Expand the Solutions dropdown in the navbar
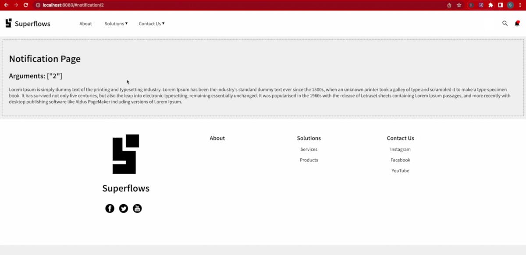Image resolution: width=526 pixels, height=255 pixels. tap(116, 23)
